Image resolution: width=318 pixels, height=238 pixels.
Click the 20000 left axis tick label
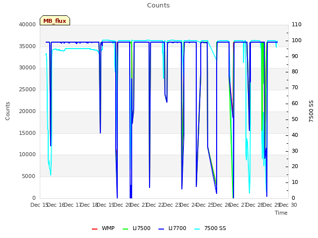(x=27, y=111)
